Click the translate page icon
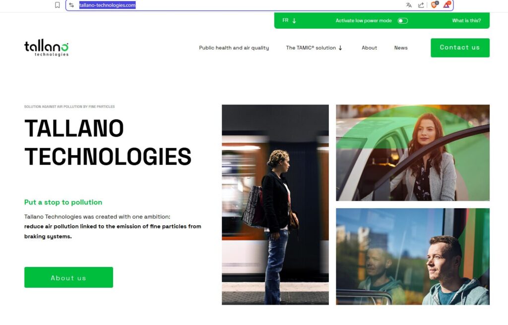This screenshot has height=325, width=508. pyautogui.click(x=409, y=5)
